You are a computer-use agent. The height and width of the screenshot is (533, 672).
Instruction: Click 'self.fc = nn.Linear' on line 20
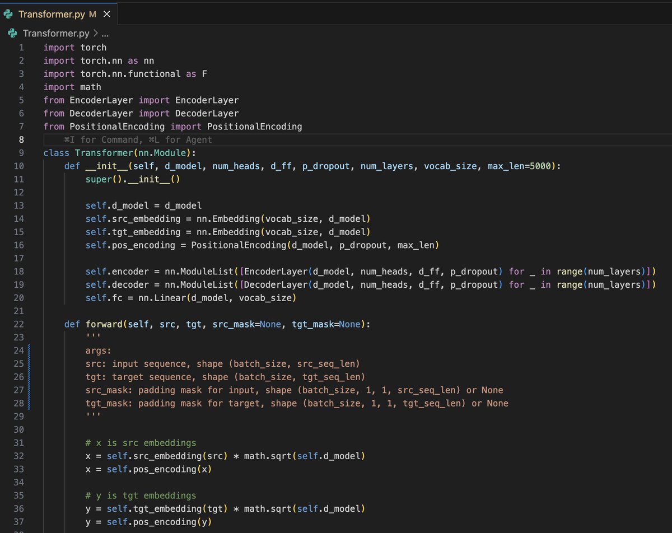(x=136, y=298)
